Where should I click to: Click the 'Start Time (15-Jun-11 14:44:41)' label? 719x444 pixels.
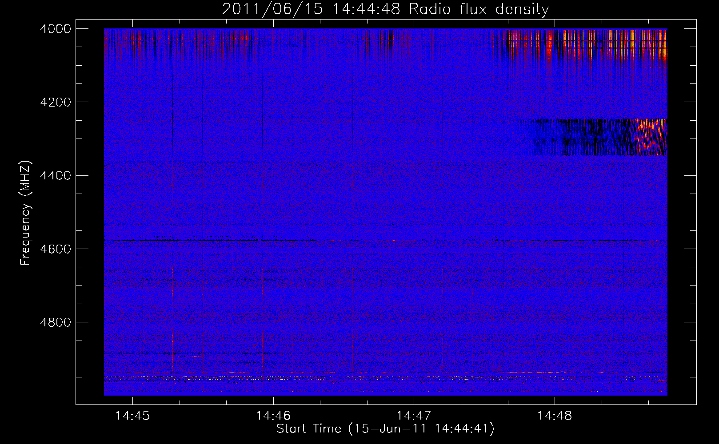click(385, 429)
